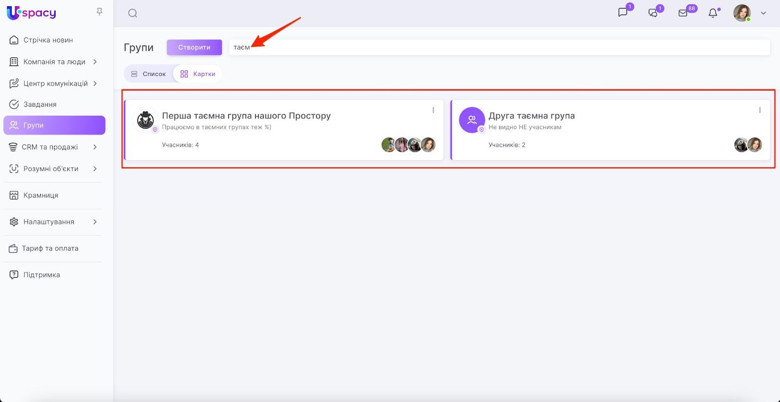Open Друга таємна група title
Screen dimensions: 780x402
tap(531, 116)
